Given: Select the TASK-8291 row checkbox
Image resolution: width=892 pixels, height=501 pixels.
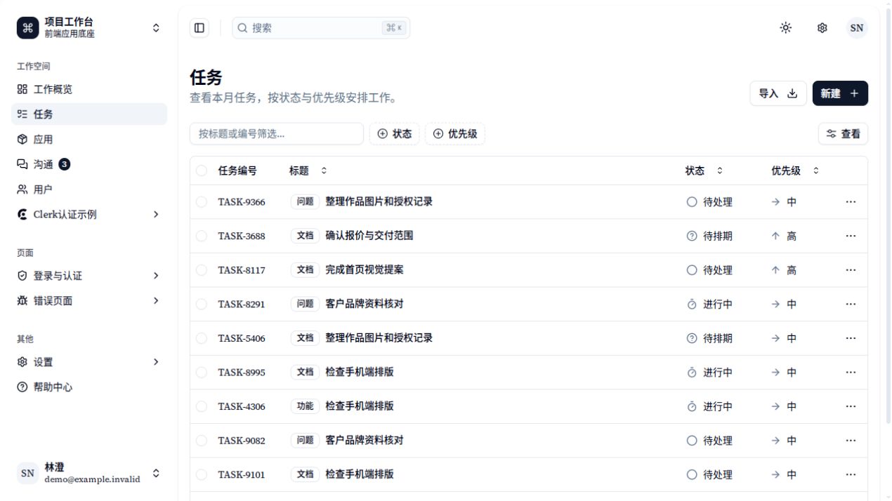Looking at the screenshot, I should 202,304.
